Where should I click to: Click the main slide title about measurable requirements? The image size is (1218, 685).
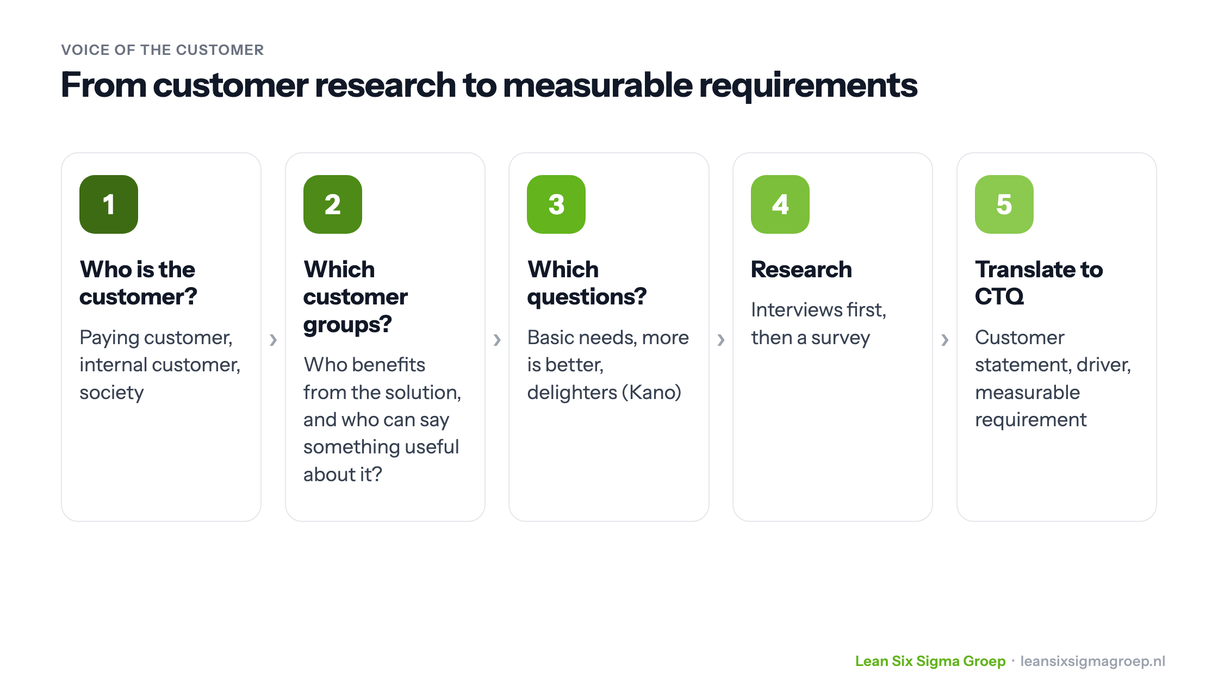click(x=489, y=85)
